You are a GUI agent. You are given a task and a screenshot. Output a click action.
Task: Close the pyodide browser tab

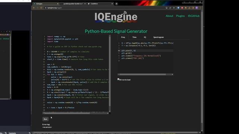tap(85, 4)
